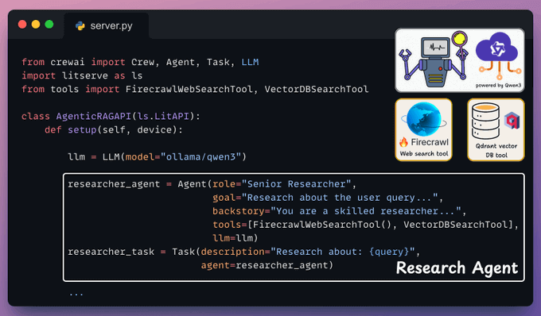Click 'agent=researcher_agent)' line
The height and width of the screenshot is (316, 541).
(x=267, y=265)
